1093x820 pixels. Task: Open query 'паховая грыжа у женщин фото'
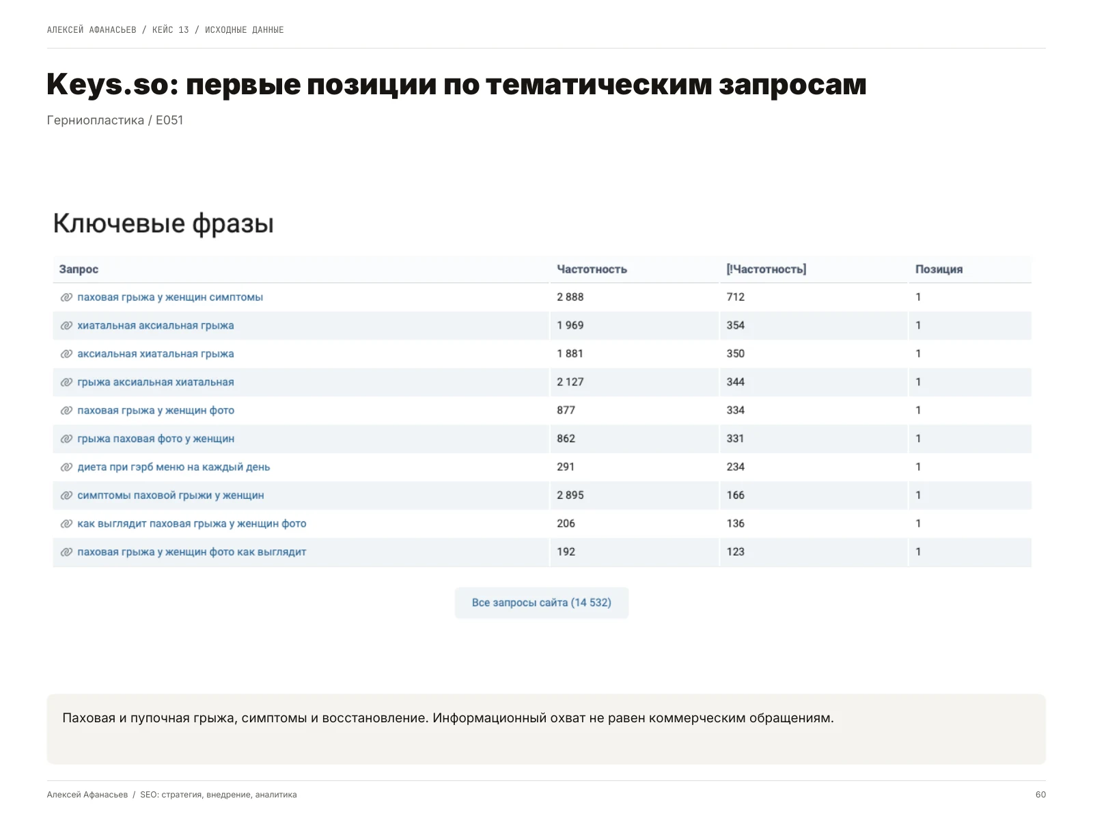coord(156,411)
